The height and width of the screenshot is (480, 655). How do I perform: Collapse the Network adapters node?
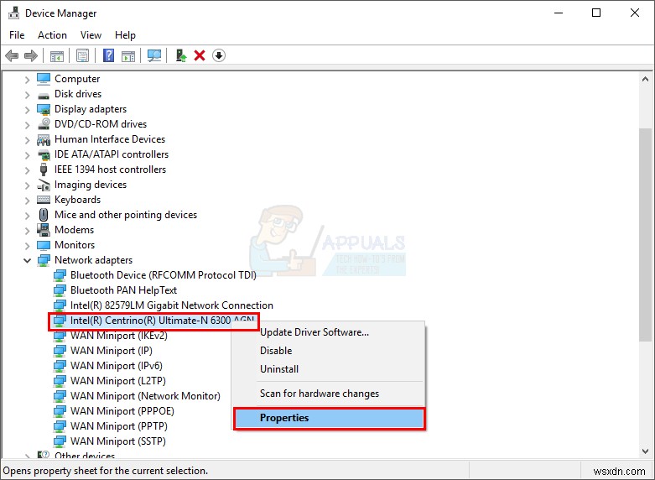click(27, 260)
